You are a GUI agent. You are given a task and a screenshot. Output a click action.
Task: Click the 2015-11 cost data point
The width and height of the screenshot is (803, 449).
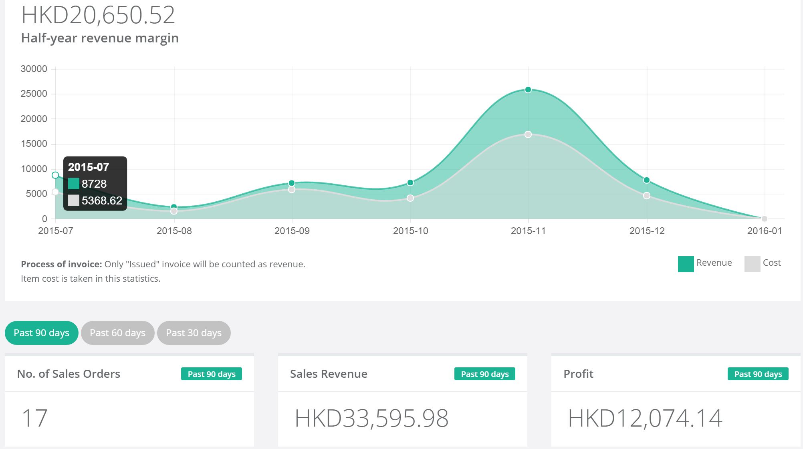(528, 134)
